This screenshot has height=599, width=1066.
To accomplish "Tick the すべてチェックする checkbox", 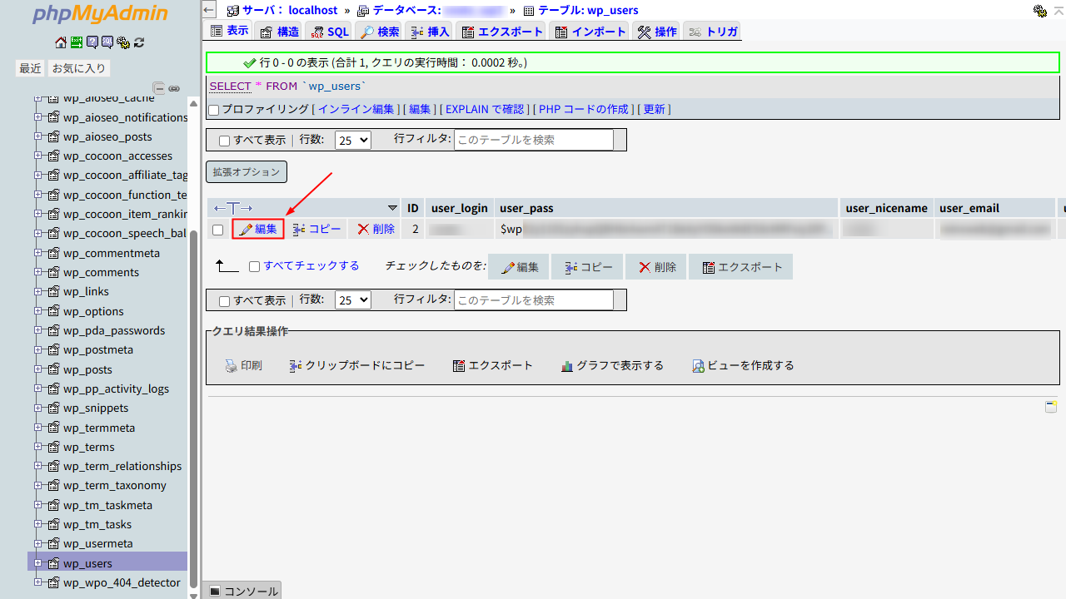I will coord(255,267).
